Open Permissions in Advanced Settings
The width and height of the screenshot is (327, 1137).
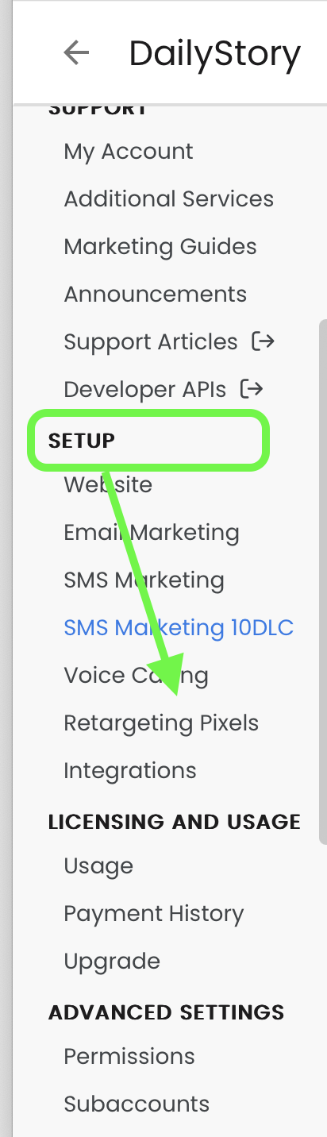click(129, 1056)
